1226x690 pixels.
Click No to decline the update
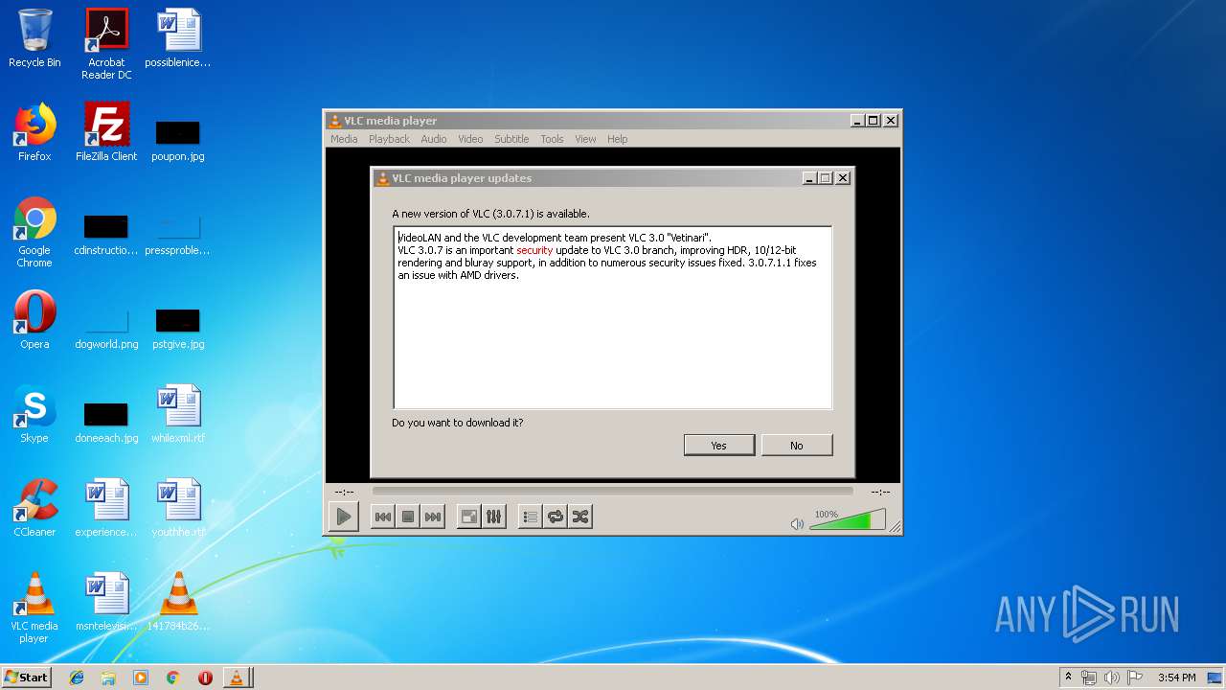[797, 446]
